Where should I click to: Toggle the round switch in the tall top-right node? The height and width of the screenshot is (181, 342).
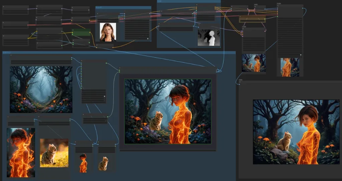pos(301,55)
